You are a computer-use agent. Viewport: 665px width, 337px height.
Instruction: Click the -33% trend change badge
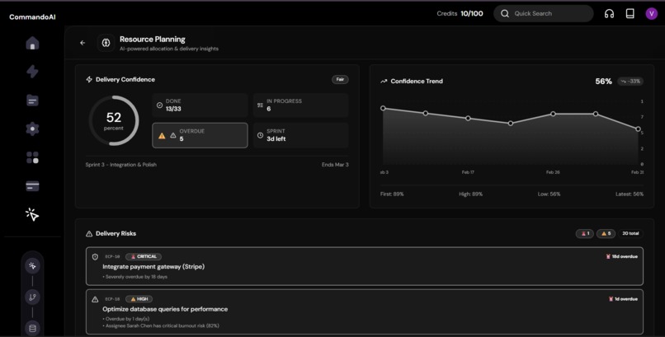coord(630,82)
